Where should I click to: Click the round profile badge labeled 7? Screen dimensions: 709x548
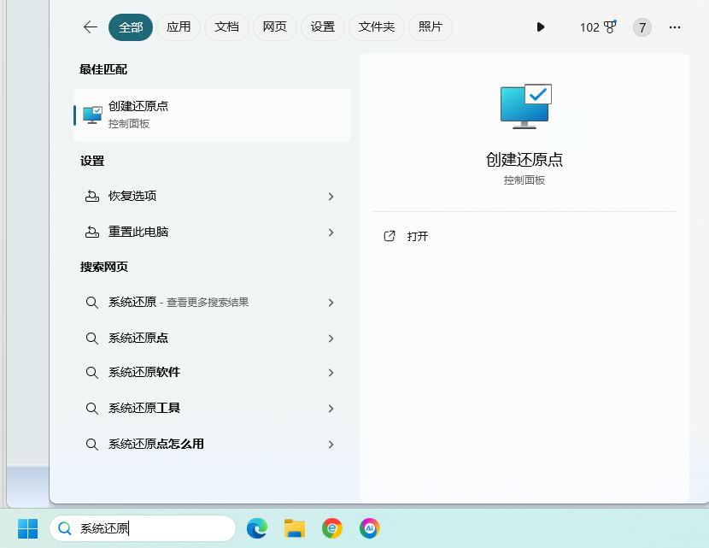(642, 27)
